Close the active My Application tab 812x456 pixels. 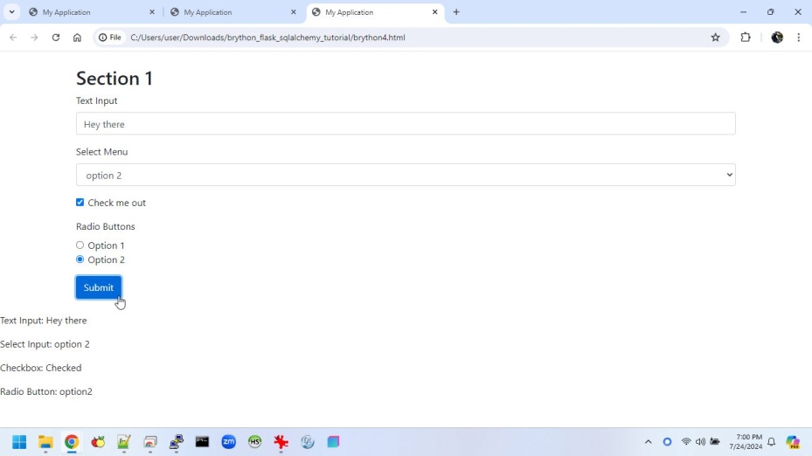(434, 12)
